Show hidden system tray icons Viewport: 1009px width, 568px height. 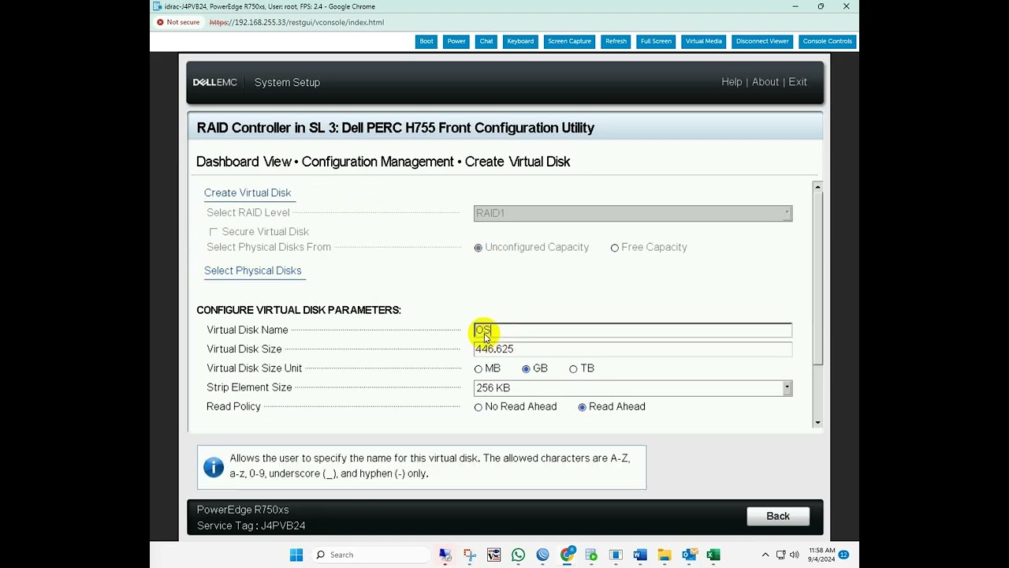[765, 555]
